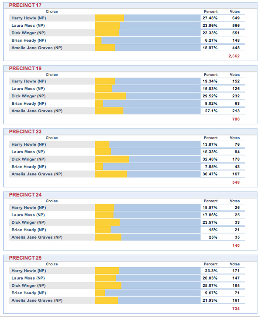
Task: Click the Votes column header in Precinct 24
Action: tap(235, 201)
